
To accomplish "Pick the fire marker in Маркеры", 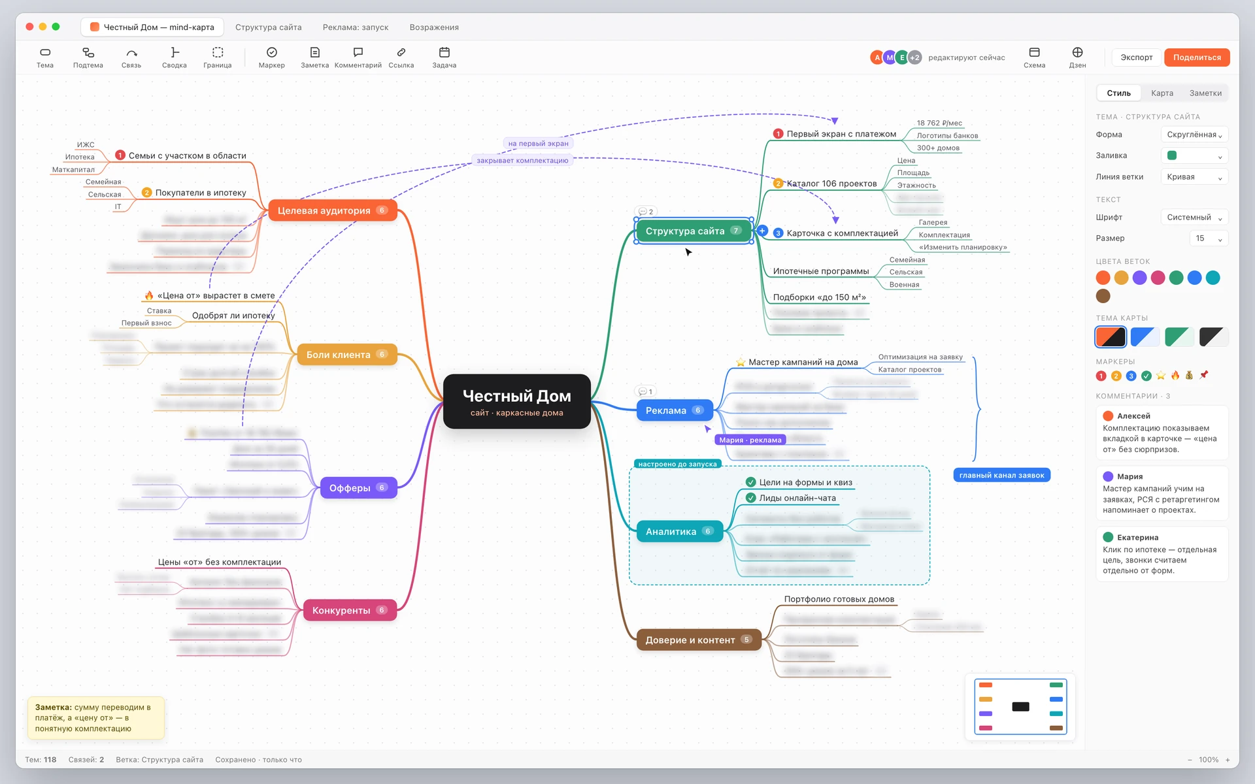I will point(1175,375).
